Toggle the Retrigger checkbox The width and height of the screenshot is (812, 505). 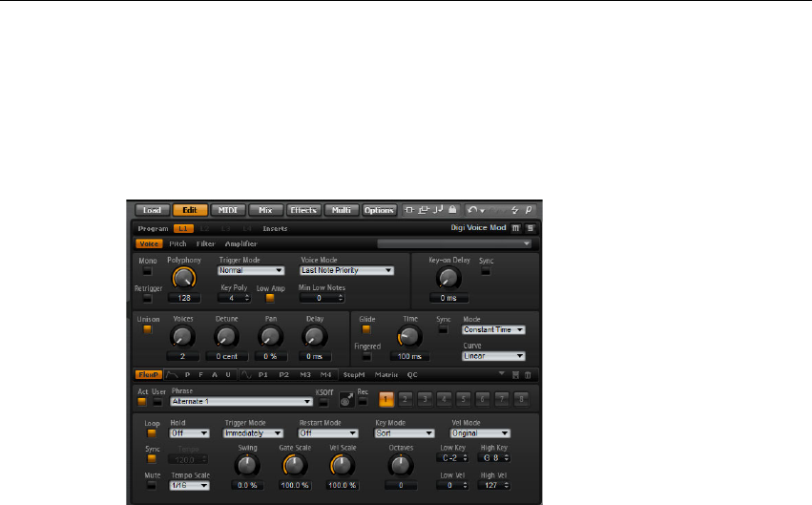(x=148, y=299)
